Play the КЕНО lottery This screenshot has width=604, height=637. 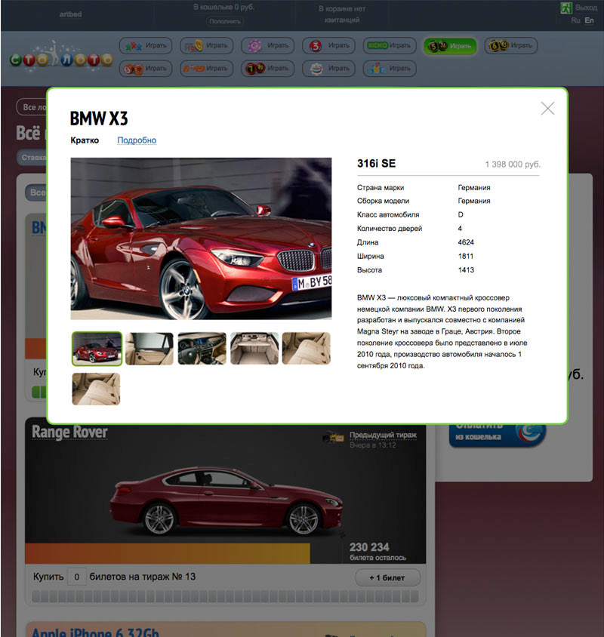(389, 46)
